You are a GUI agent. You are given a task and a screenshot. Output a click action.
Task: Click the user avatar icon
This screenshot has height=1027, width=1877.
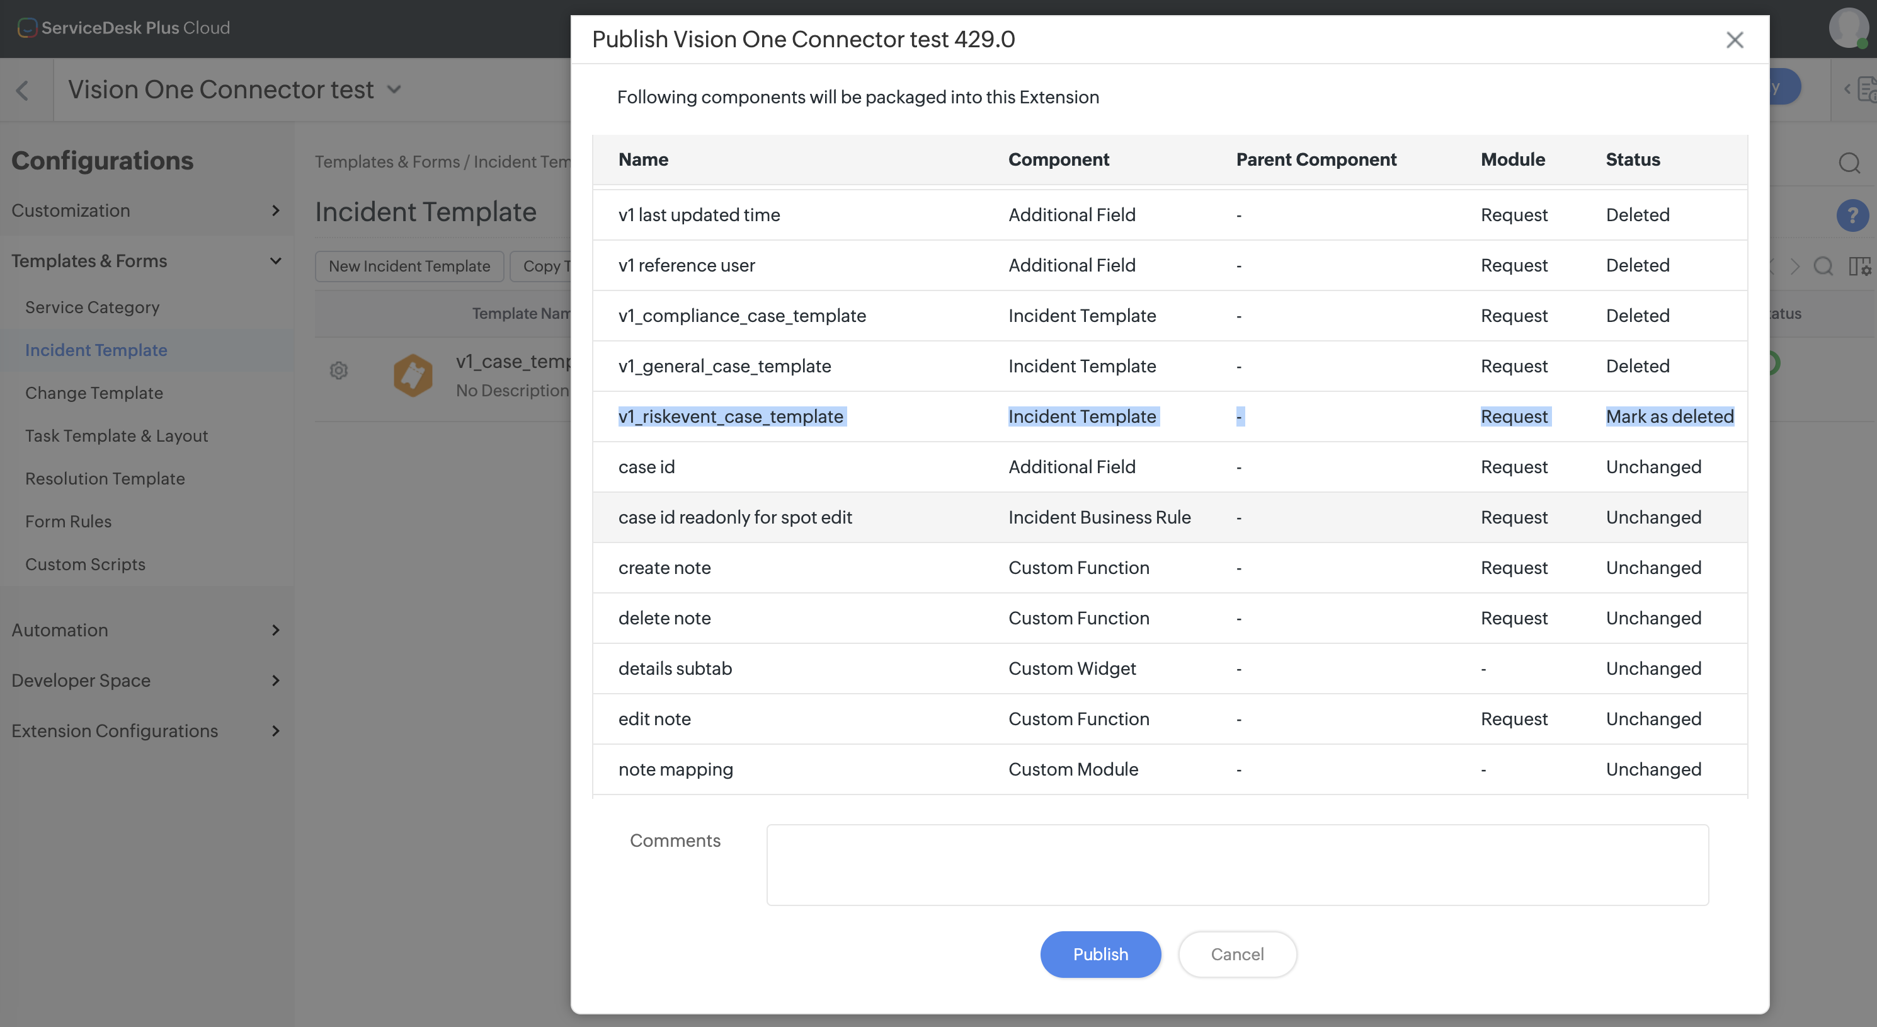point(1849,28)
